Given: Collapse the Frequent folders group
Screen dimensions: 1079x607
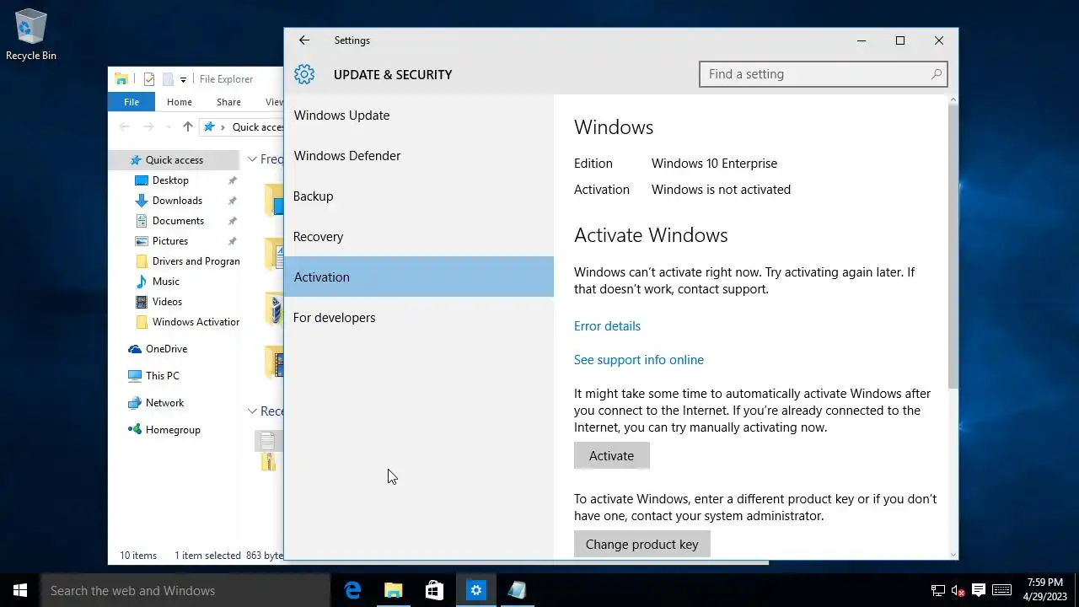Looking at the screenshot, I should 252,159.
